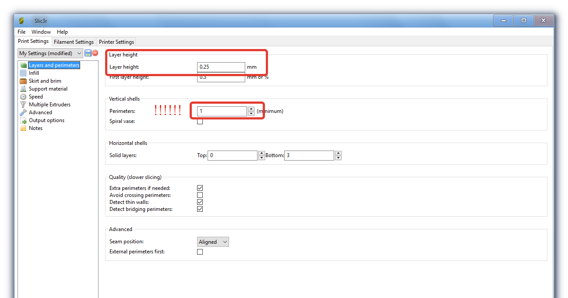568x298 pixels.
Task: Disable Extra perimeters if needed
Action: coord(200,188)
